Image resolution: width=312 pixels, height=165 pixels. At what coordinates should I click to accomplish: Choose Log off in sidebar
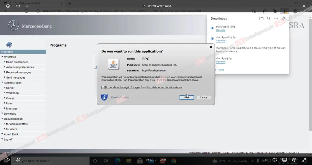(x=8, y=140)
